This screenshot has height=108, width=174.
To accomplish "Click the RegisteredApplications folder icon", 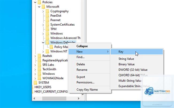I will (x=39, y=60).
